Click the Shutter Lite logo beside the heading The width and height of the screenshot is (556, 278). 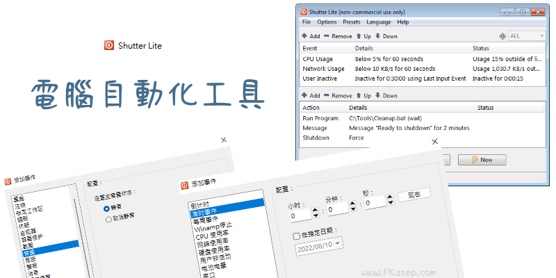point(109,45)
